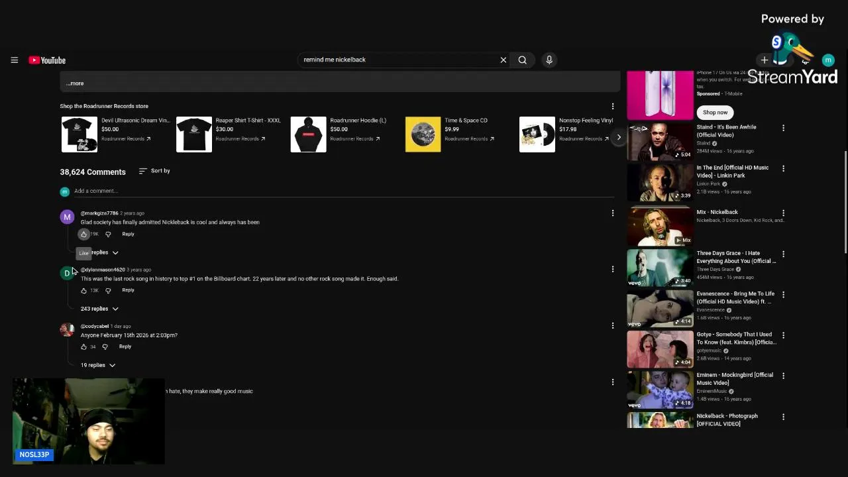Open the Reaper Shirt T-Shirt XXXL product
848x477 pixels.
(230, 134)
